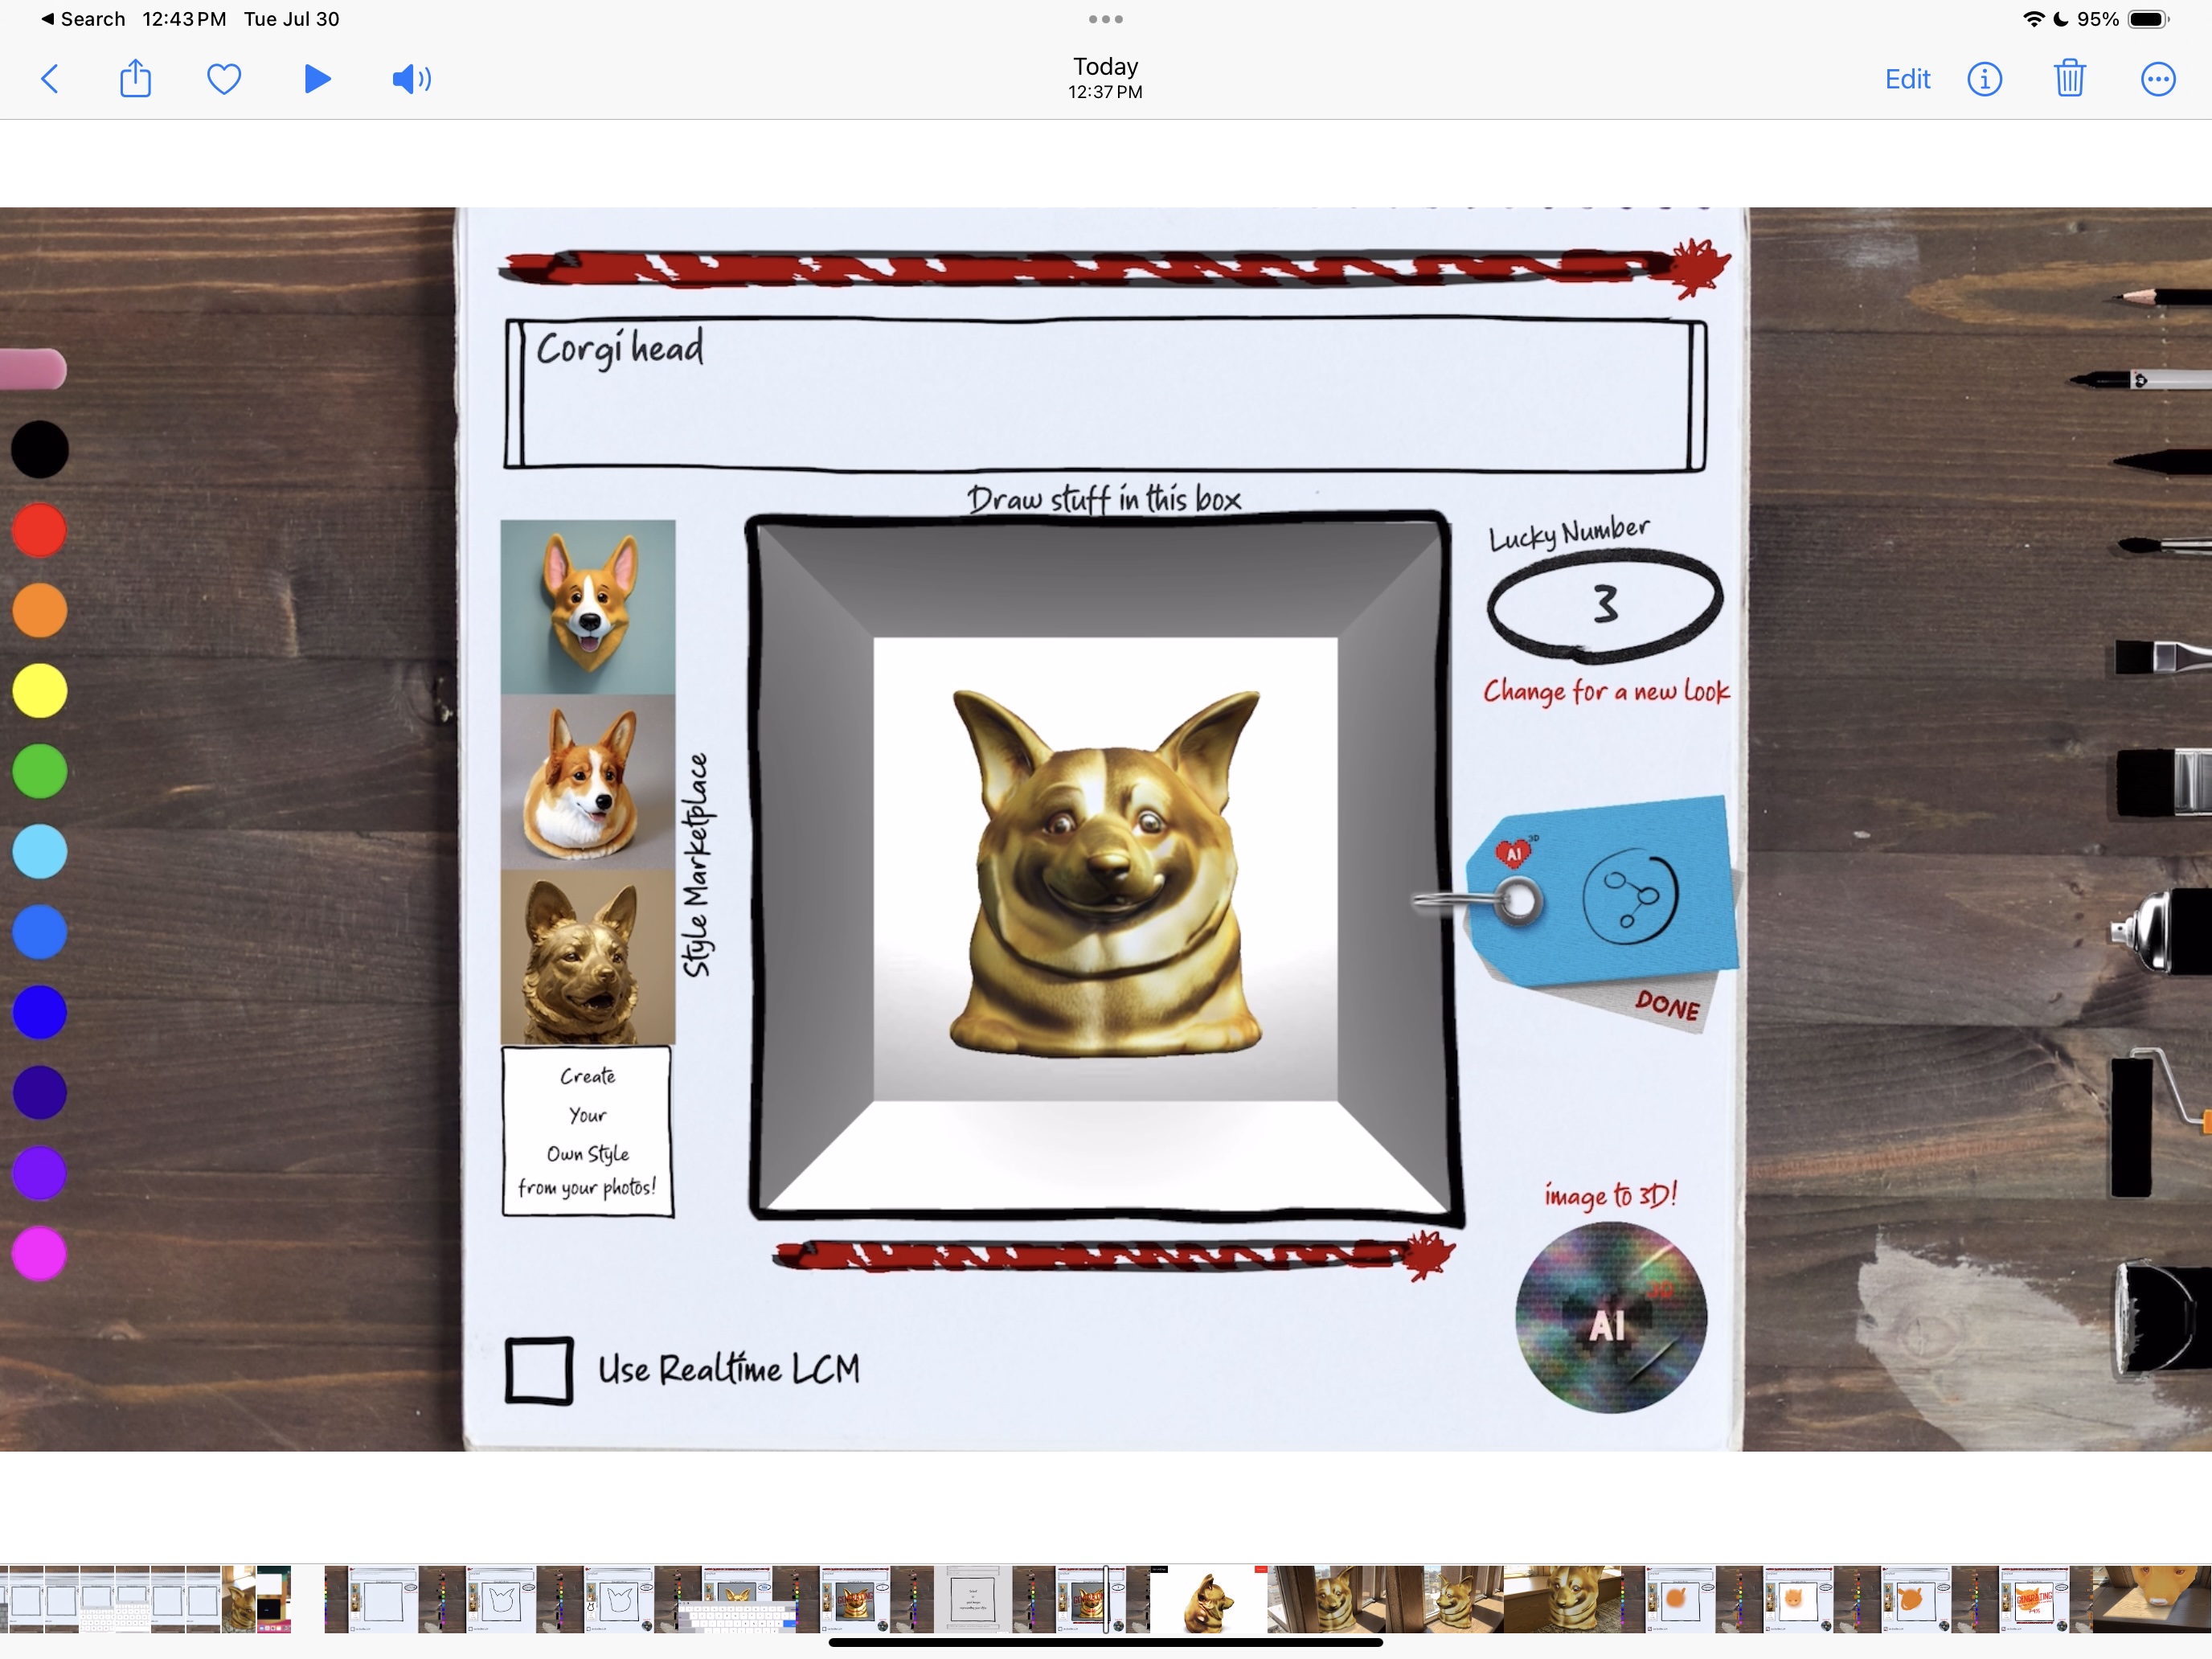Tap the Share icon in toolbar
2212x1659 pixels.
(x=135, y=79)
